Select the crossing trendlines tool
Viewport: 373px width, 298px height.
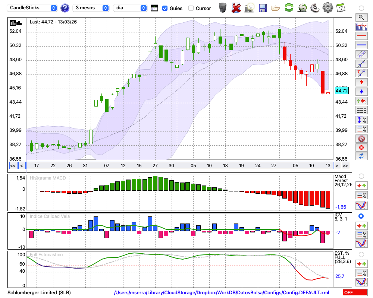point(361,64)
